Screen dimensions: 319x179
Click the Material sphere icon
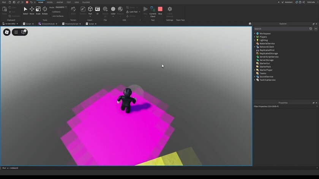(120, 9)
